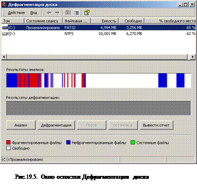
Task: Click the blue Нефрагментированные файлы legend swatch
Action: (x=69, y=143)
